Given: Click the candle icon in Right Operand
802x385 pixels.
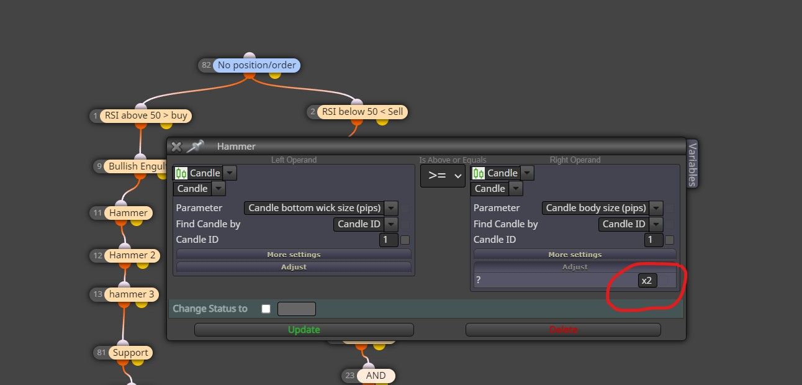Looking at the screenshot, I should coord(478,173).
